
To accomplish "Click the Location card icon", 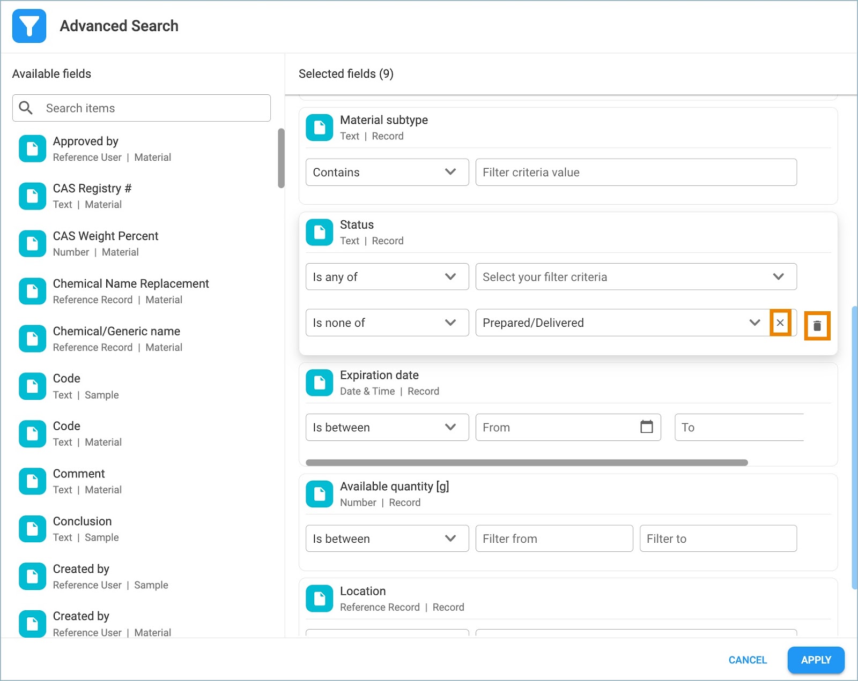I will point(320,598).
